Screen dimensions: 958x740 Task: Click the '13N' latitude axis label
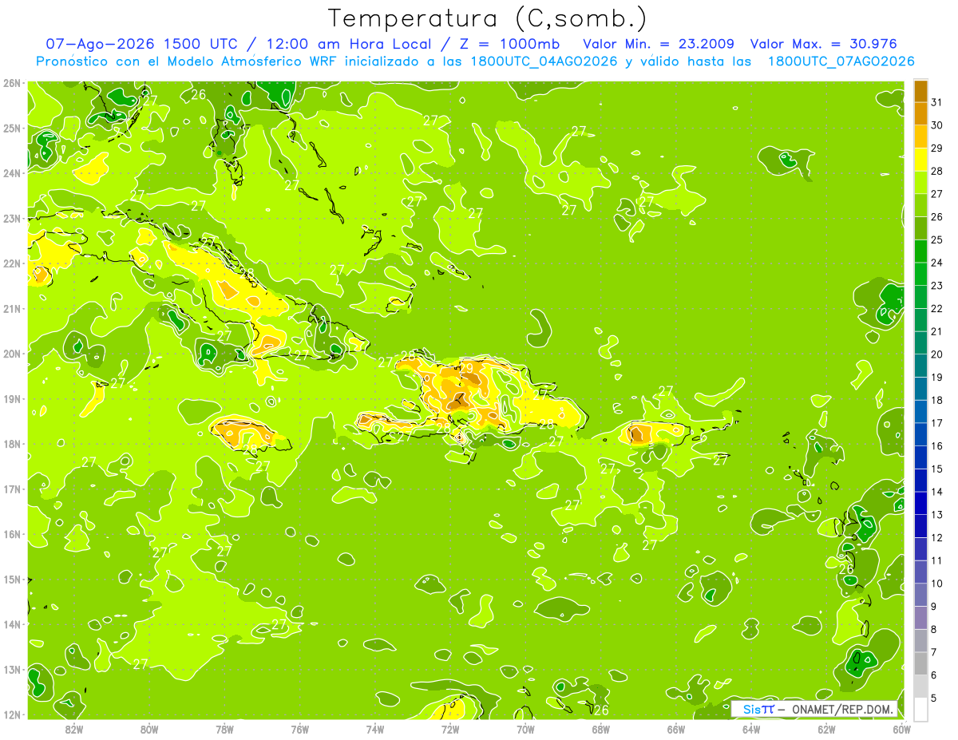12,670
